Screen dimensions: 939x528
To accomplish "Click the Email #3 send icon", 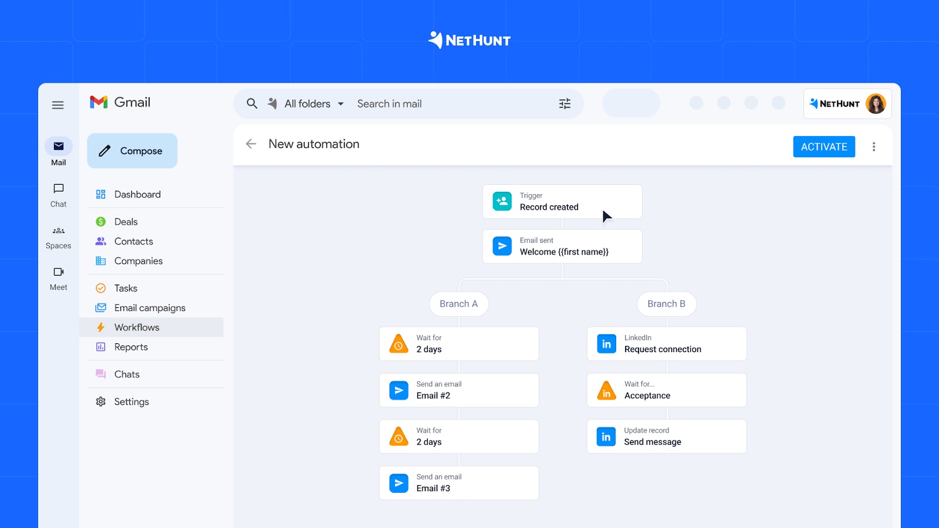I will [x=398, y=483].
